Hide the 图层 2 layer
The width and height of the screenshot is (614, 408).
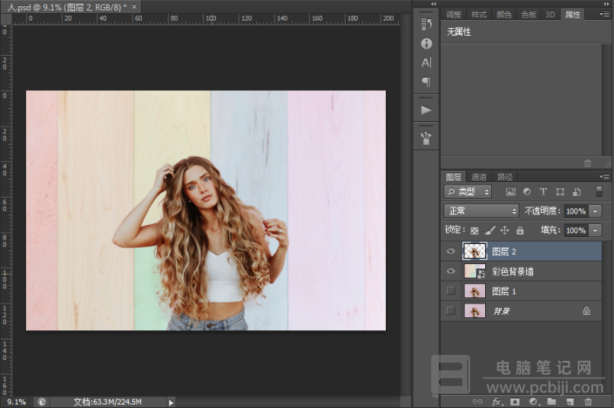[451, 251]
